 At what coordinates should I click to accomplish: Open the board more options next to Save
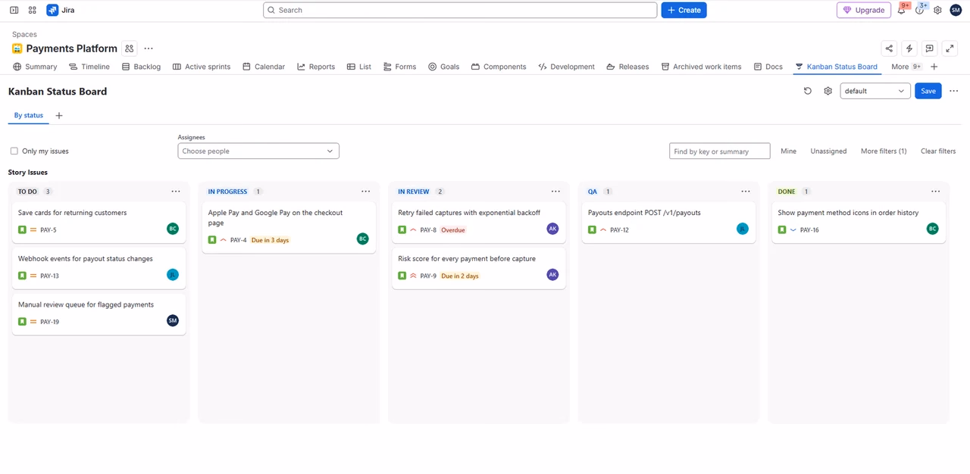[953, 91]
